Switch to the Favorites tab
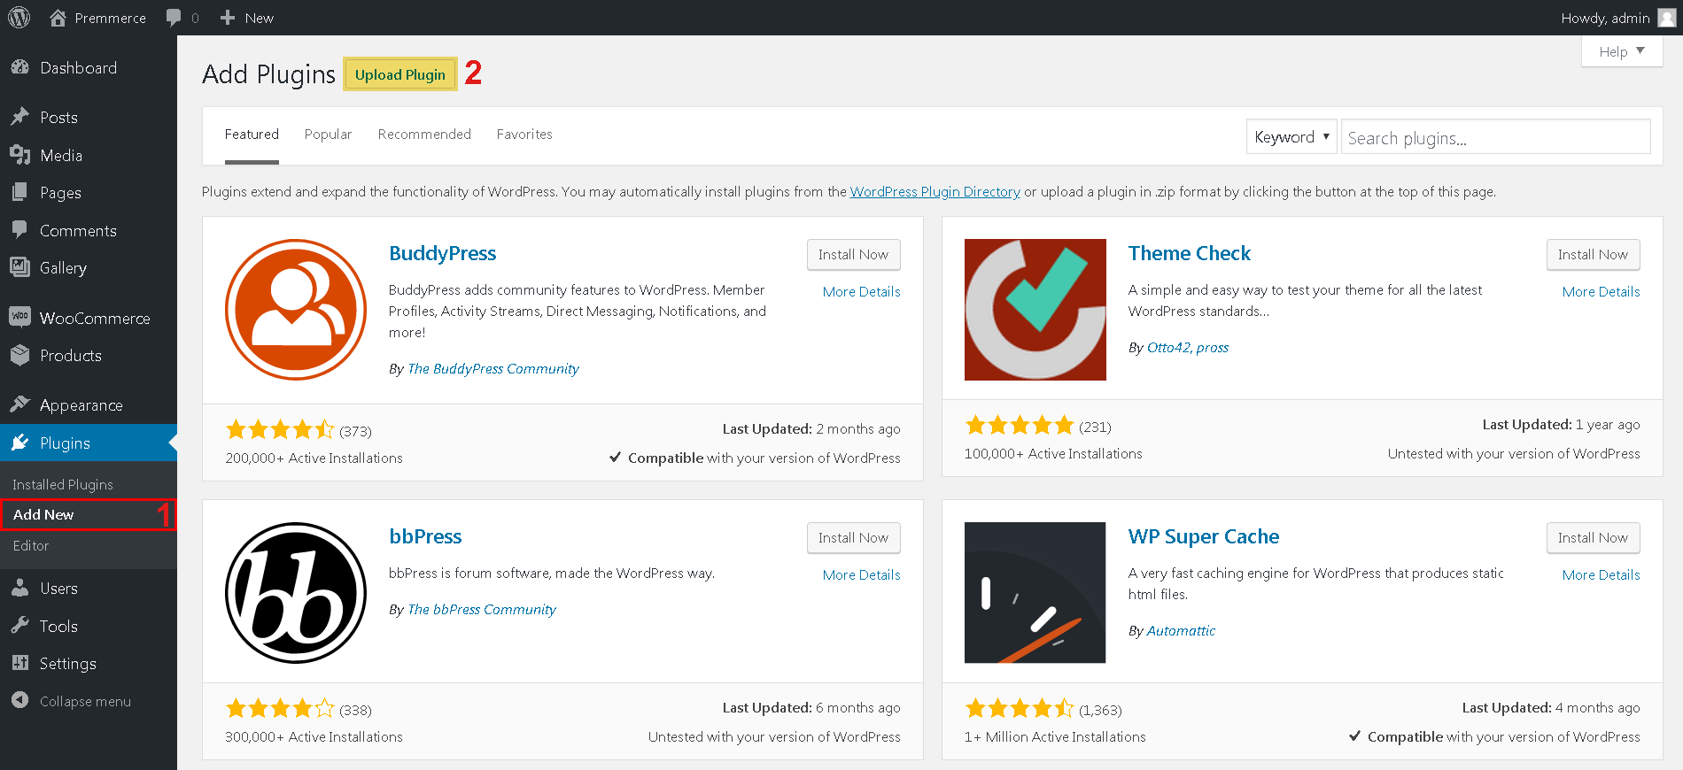1683x770 pixels. tap(524, 135)
